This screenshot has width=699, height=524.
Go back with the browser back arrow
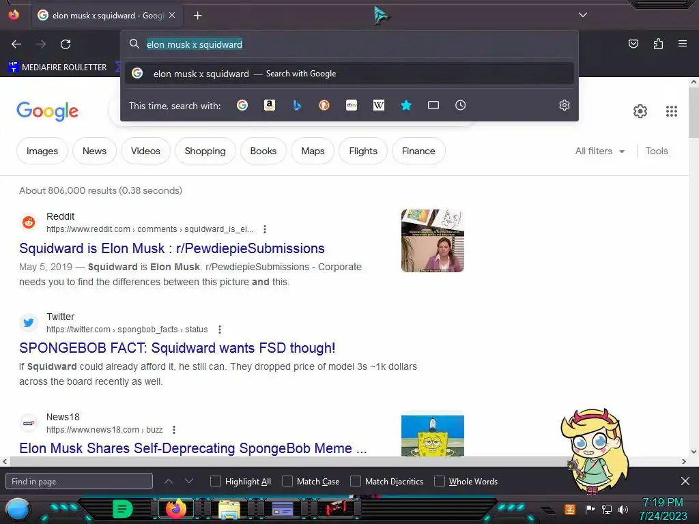(16, 44)
